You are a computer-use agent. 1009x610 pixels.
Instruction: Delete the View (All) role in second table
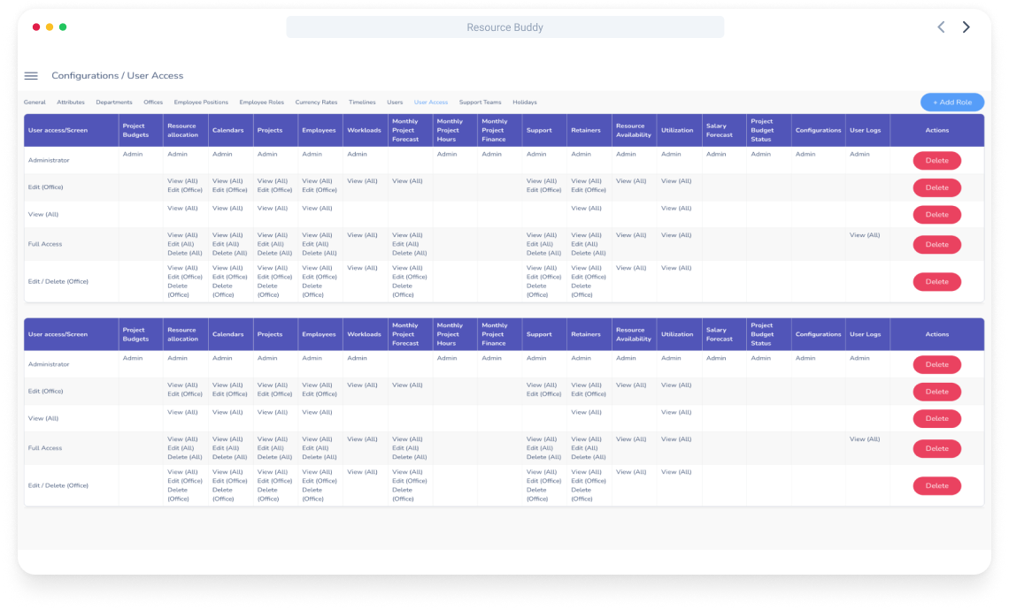936,419
